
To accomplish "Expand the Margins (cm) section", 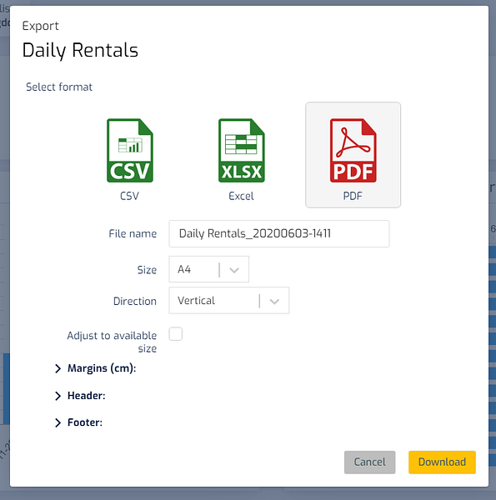I will (96, 368).
